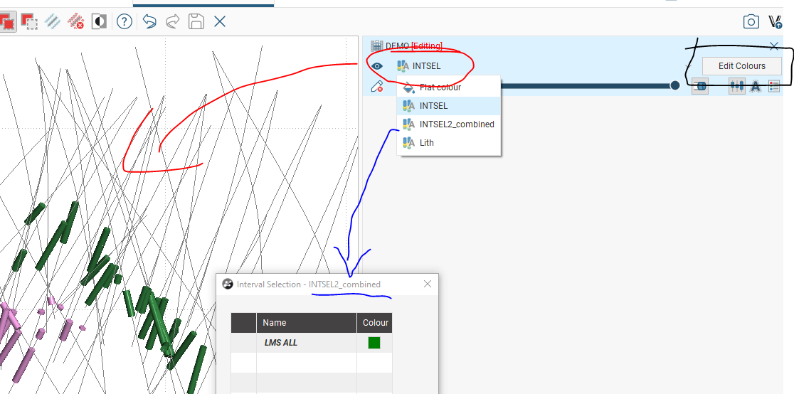Click the invert selection half-circle icon
794x394 pixels.
(100, 21)
